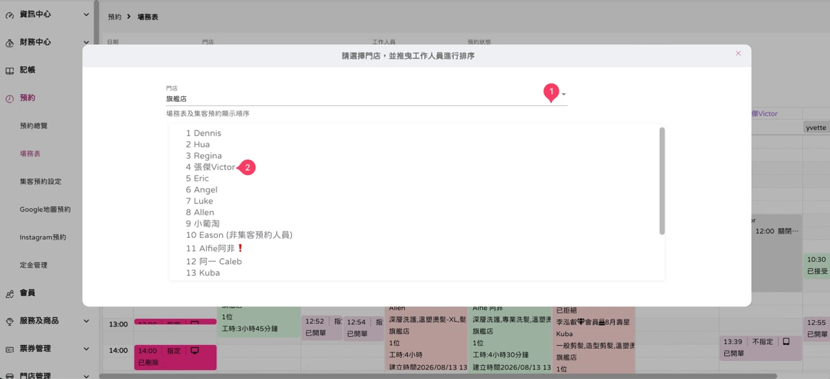Open the 10:30 已接受 appointment card
This screenshot has height=379, width=830.
[817, 266]
